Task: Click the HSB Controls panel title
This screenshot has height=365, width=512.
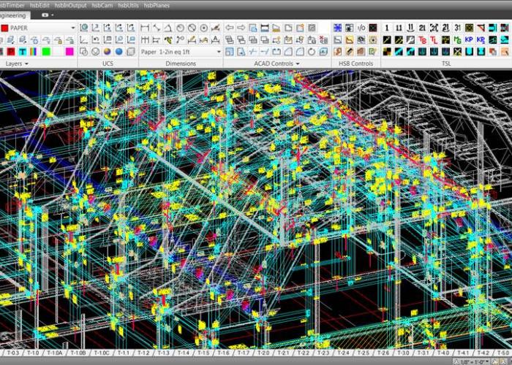Action: tap(355, 64)
